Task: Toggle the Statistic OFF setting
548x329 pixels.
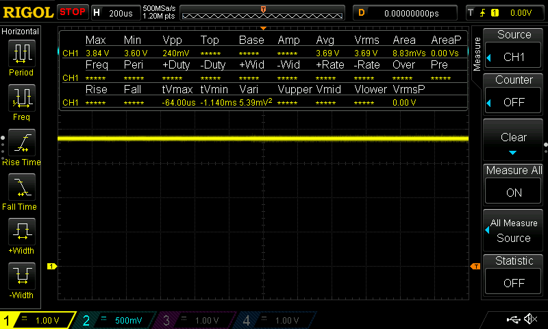Action: [x=514, y=273]
